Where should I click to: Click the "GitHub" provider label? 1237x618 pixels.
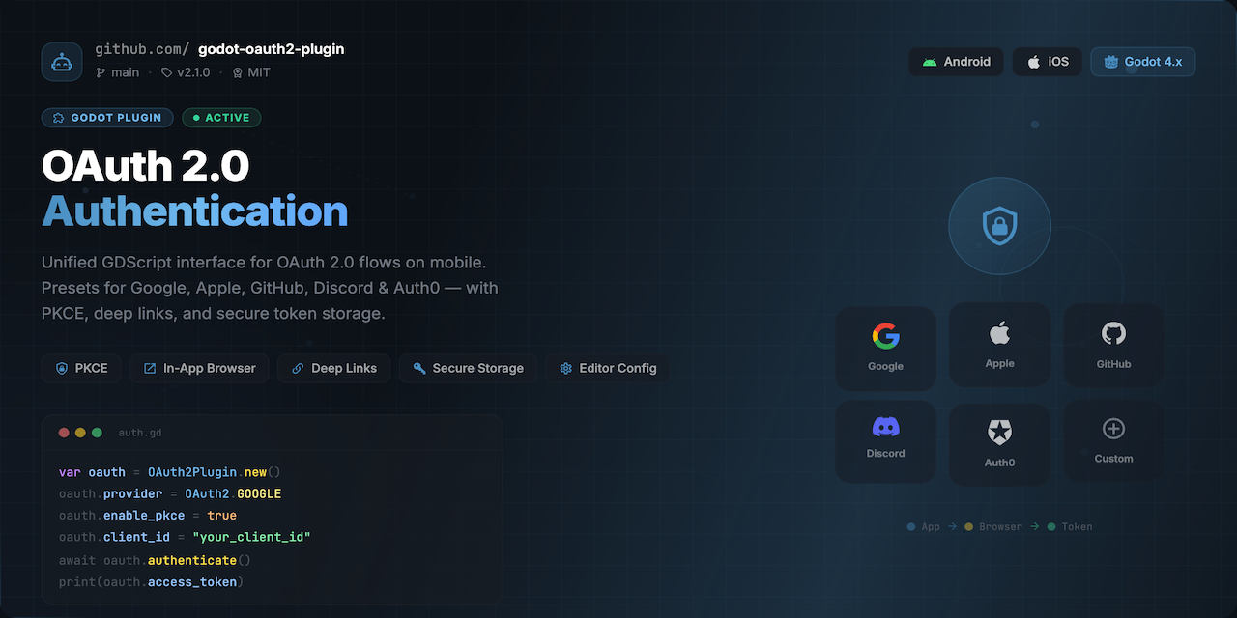[x=1113, y=364]
